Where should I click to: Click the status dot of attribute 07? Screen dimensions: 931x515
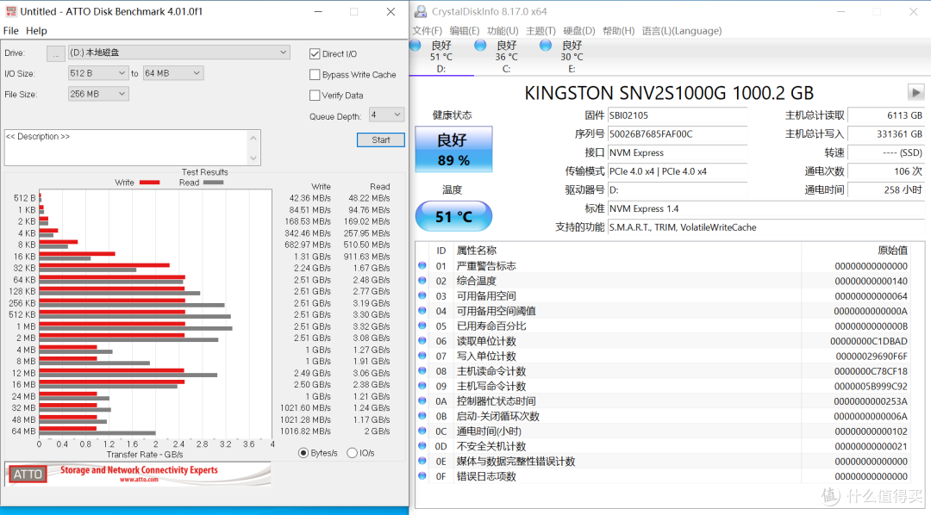422,356
